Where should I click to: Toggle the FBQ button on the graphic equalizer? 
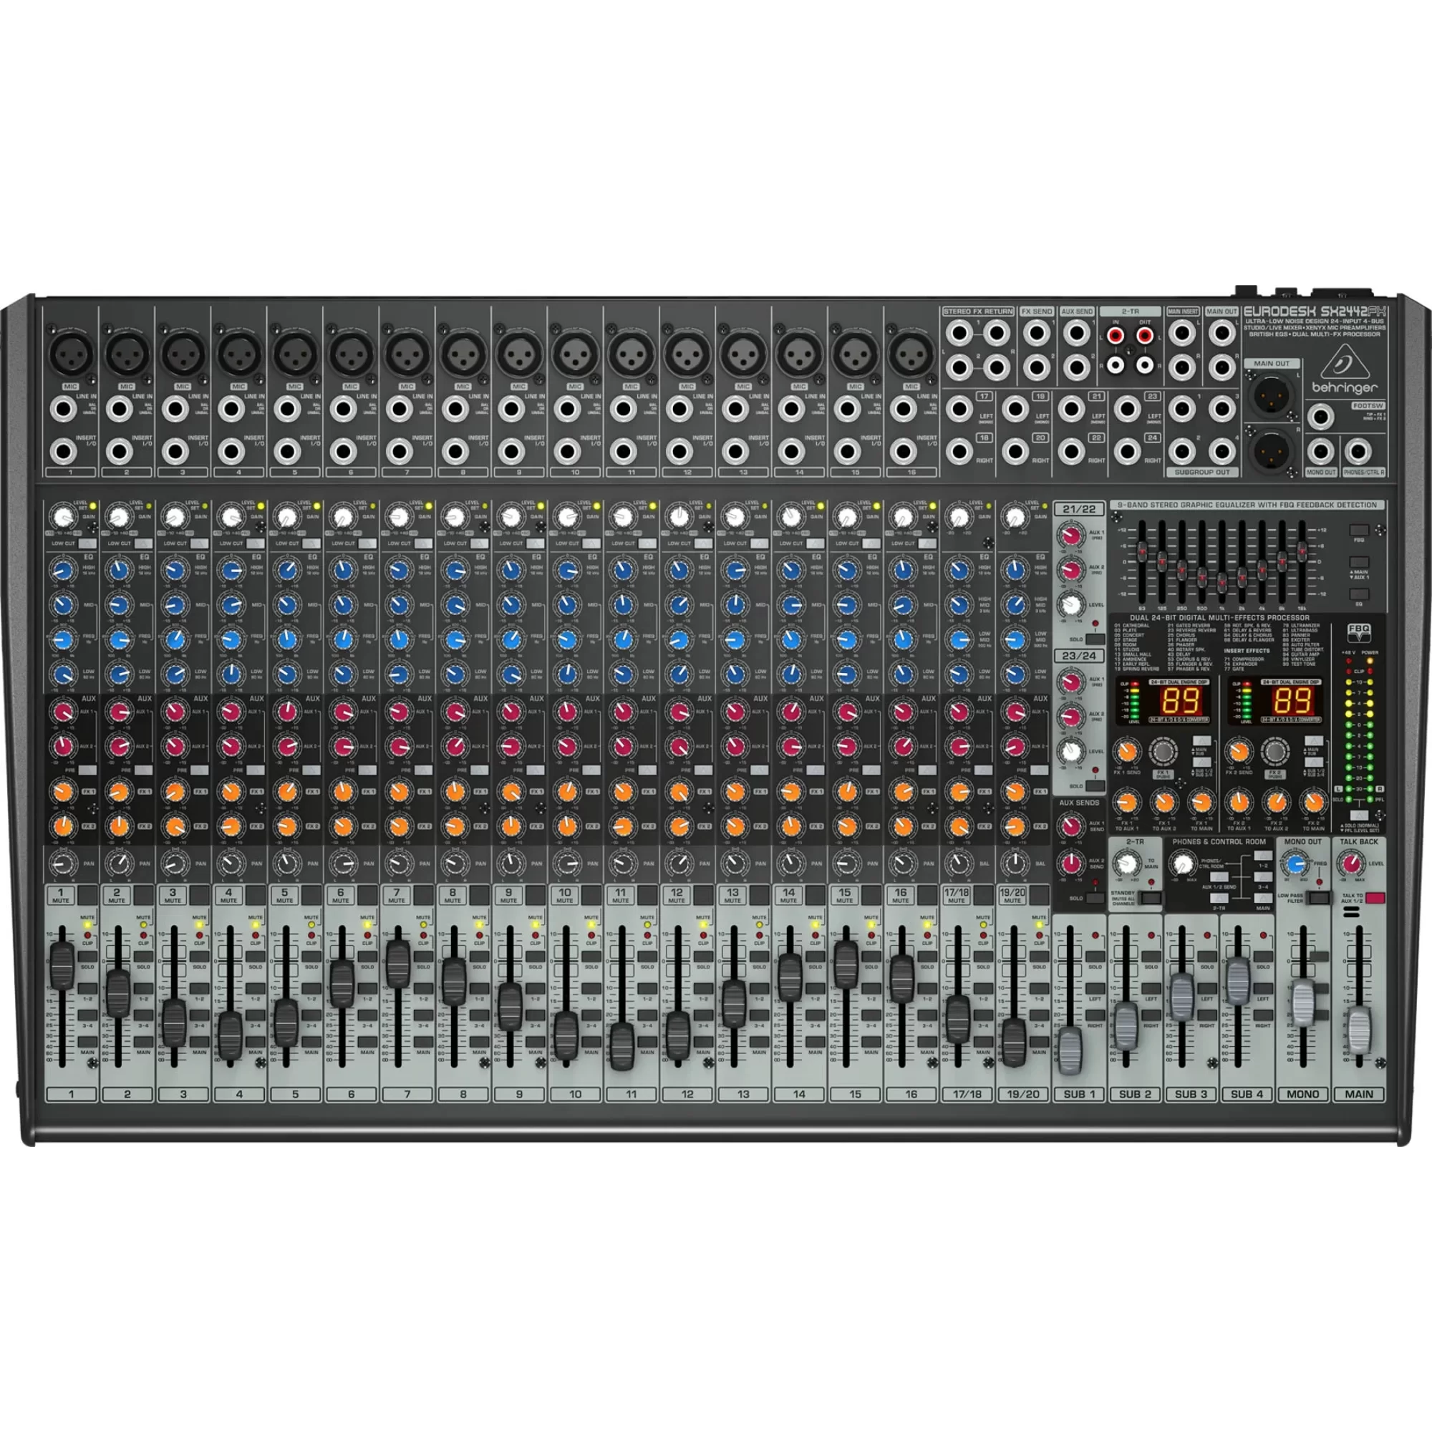[x=1359, y=531]
